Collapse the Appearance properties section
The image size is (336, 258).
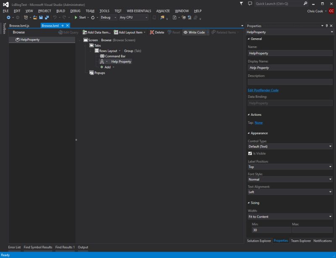tap(249, 133)
